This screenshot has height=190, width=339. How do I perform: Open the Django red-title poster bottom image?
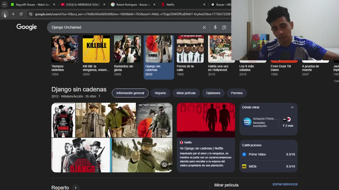tap(81, 155)
